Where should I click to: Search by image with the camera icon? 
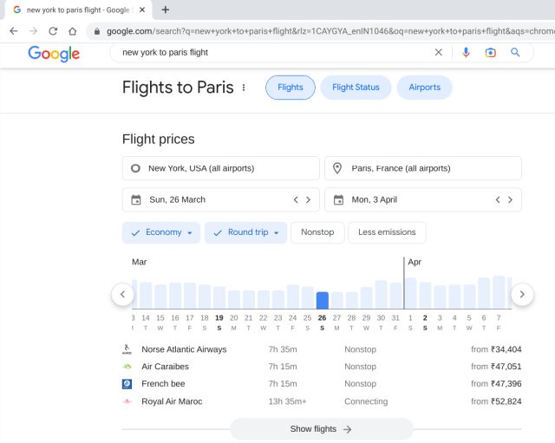coord(490,53)
